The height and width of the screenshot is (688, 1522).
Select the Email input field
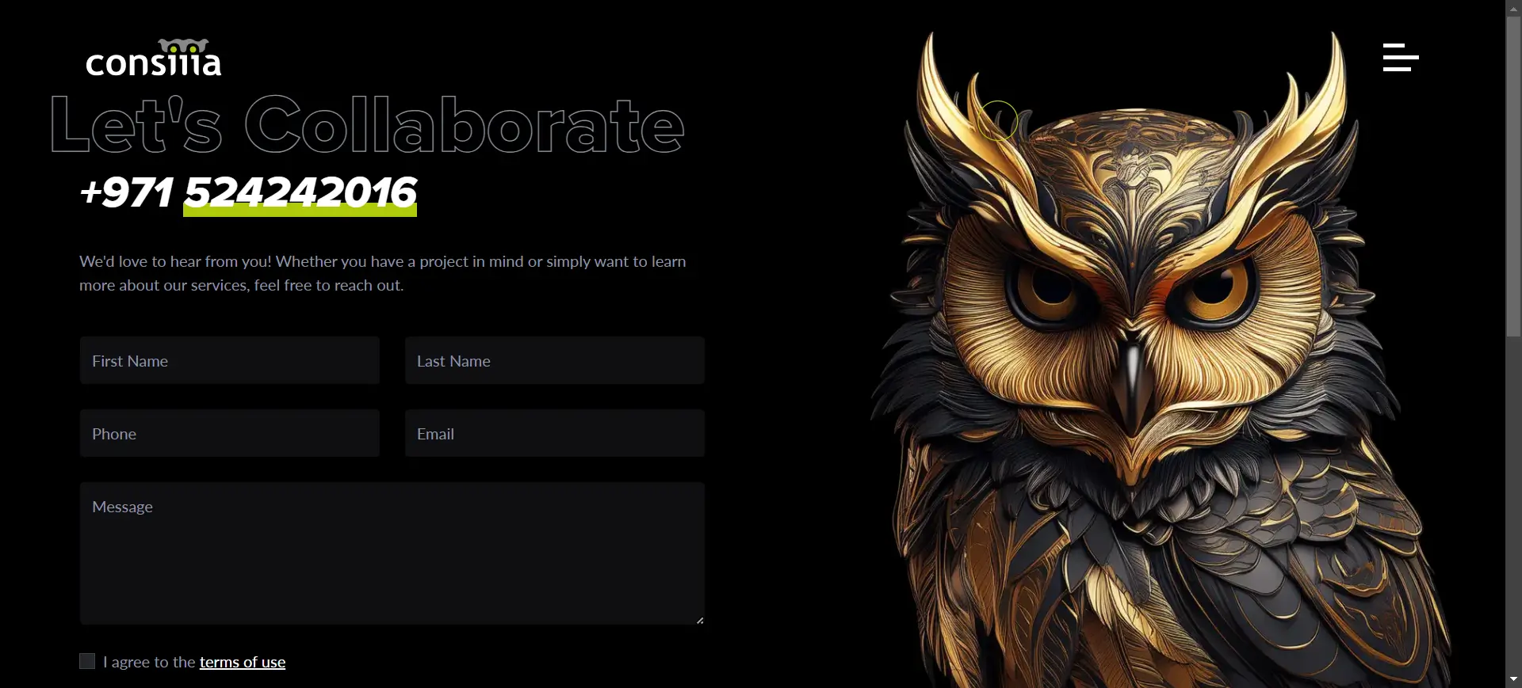coord(555,433)
